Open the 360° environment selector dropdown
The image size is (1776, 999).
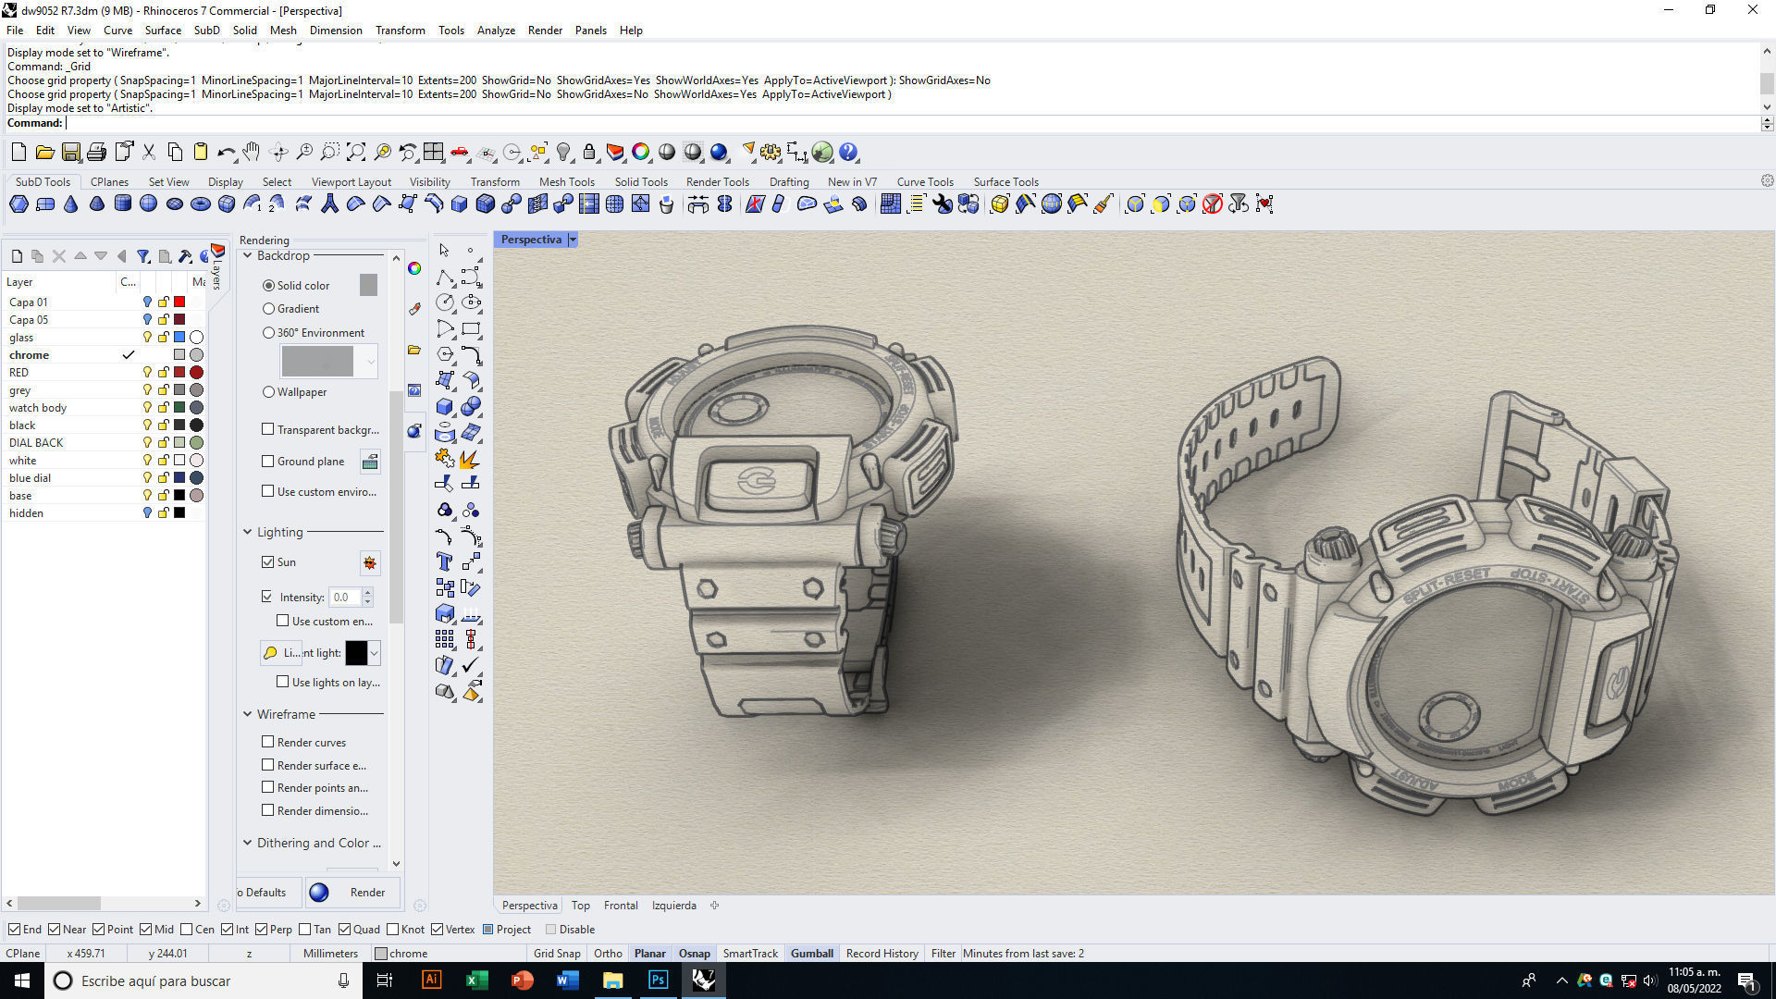(x=371, y=361)
